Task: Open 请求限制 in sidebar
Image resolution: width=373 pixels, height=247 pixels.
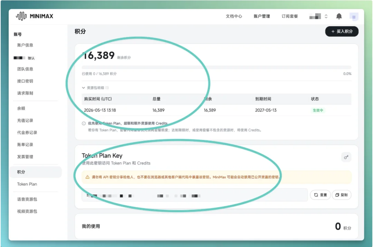Action: tap(25, 93)
